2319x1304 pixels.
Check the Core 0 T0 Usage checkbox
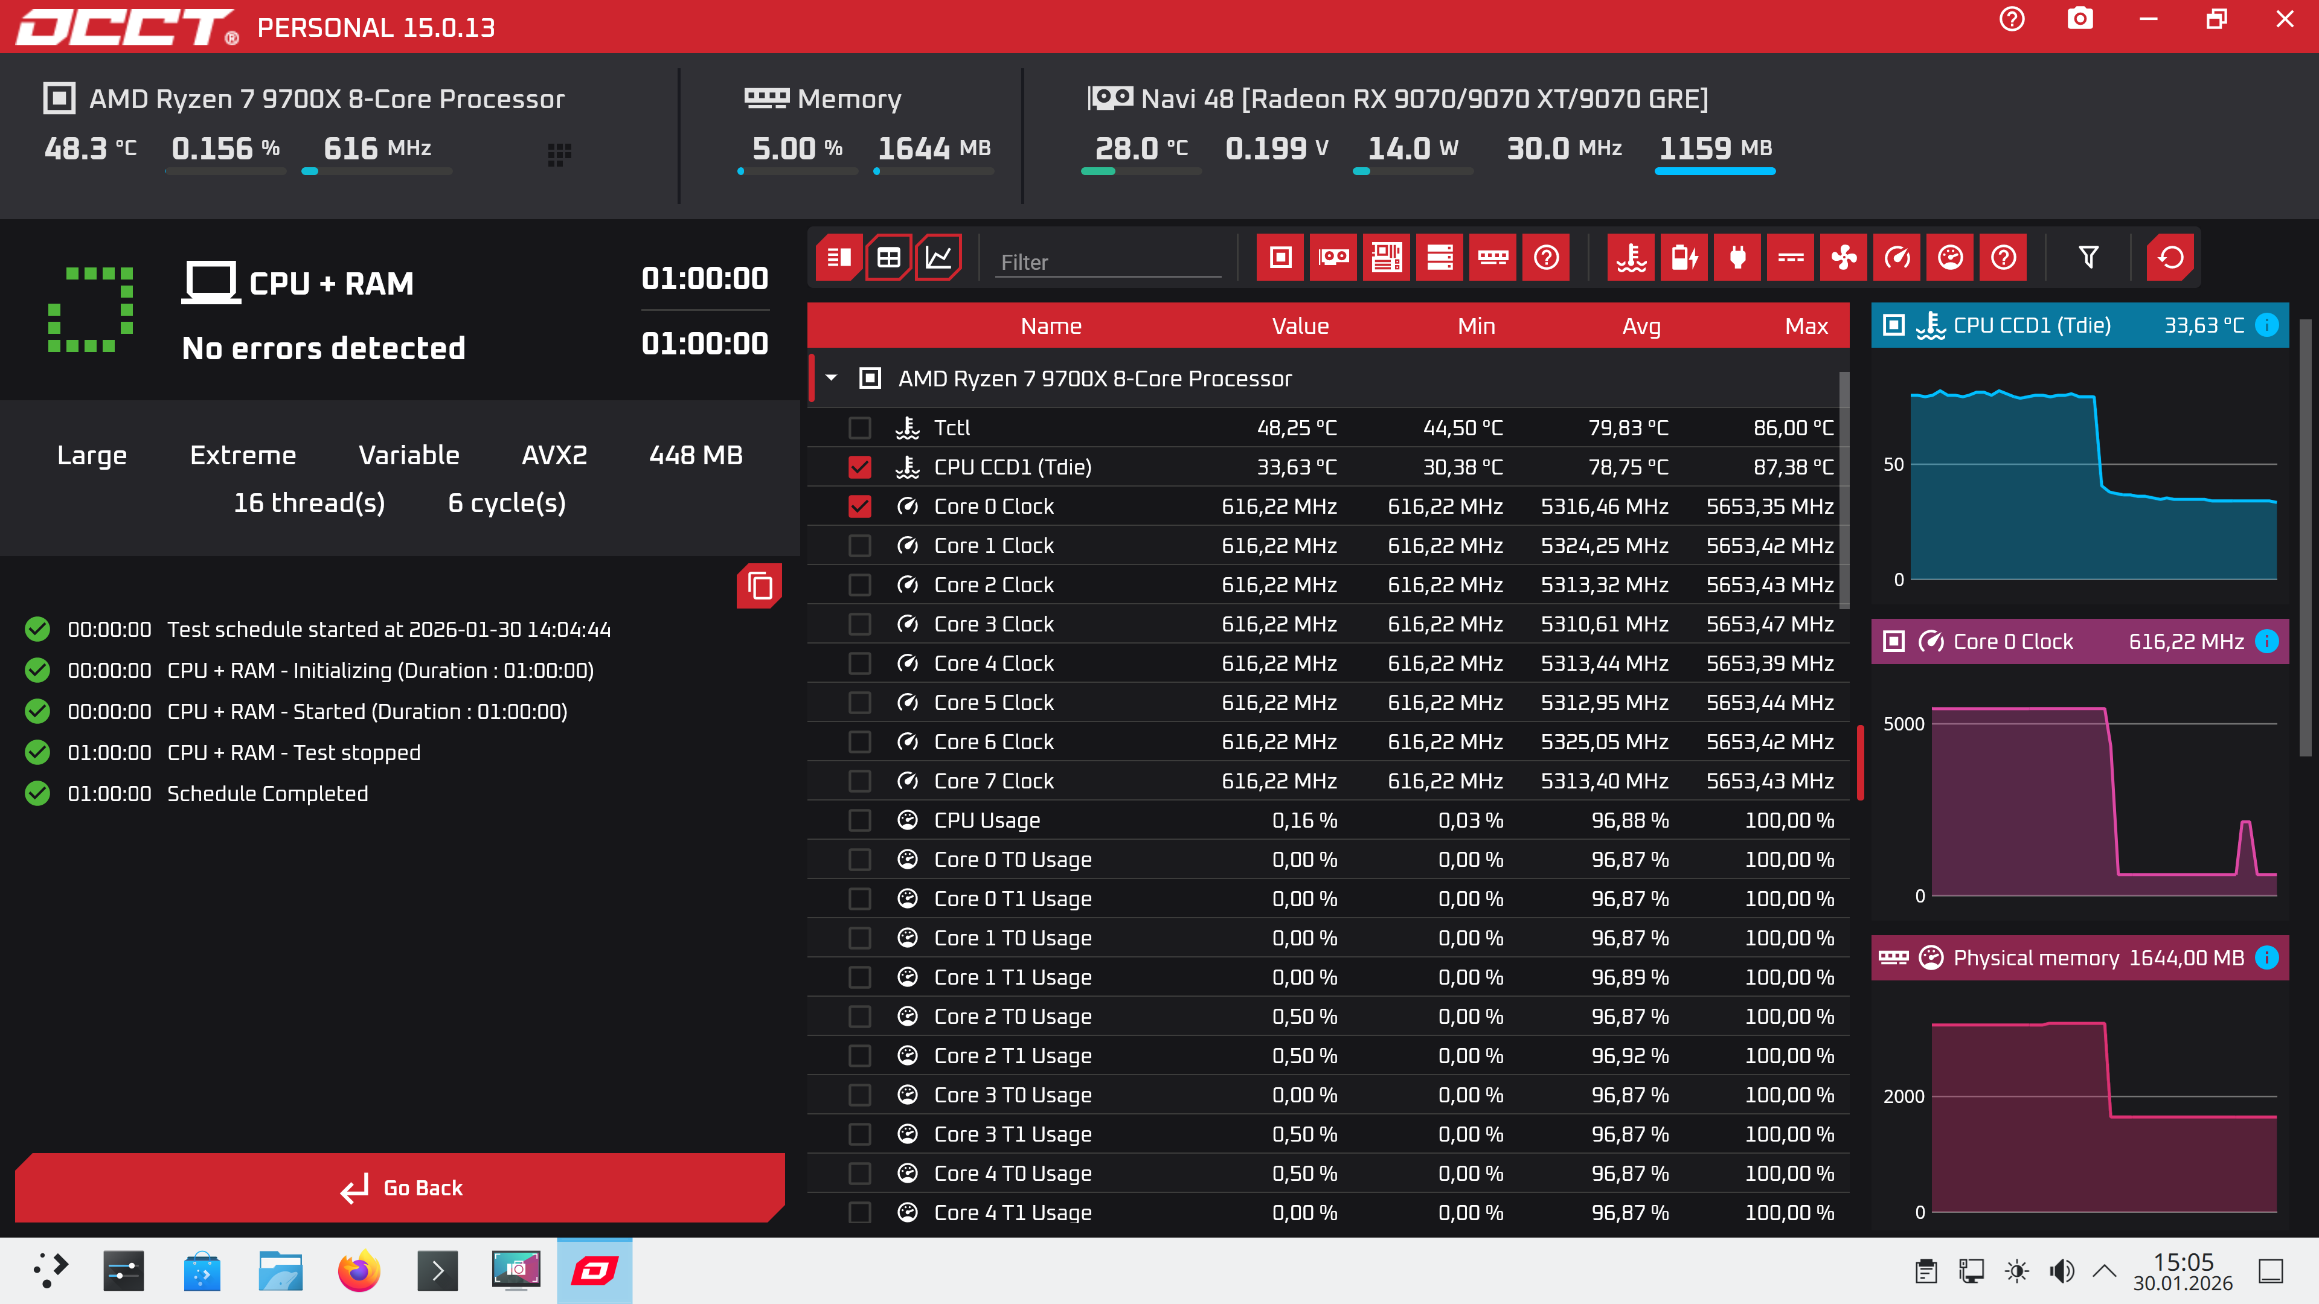click(860, 860)
